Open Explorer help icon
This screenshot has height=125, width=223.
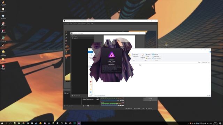pos(210,52)
